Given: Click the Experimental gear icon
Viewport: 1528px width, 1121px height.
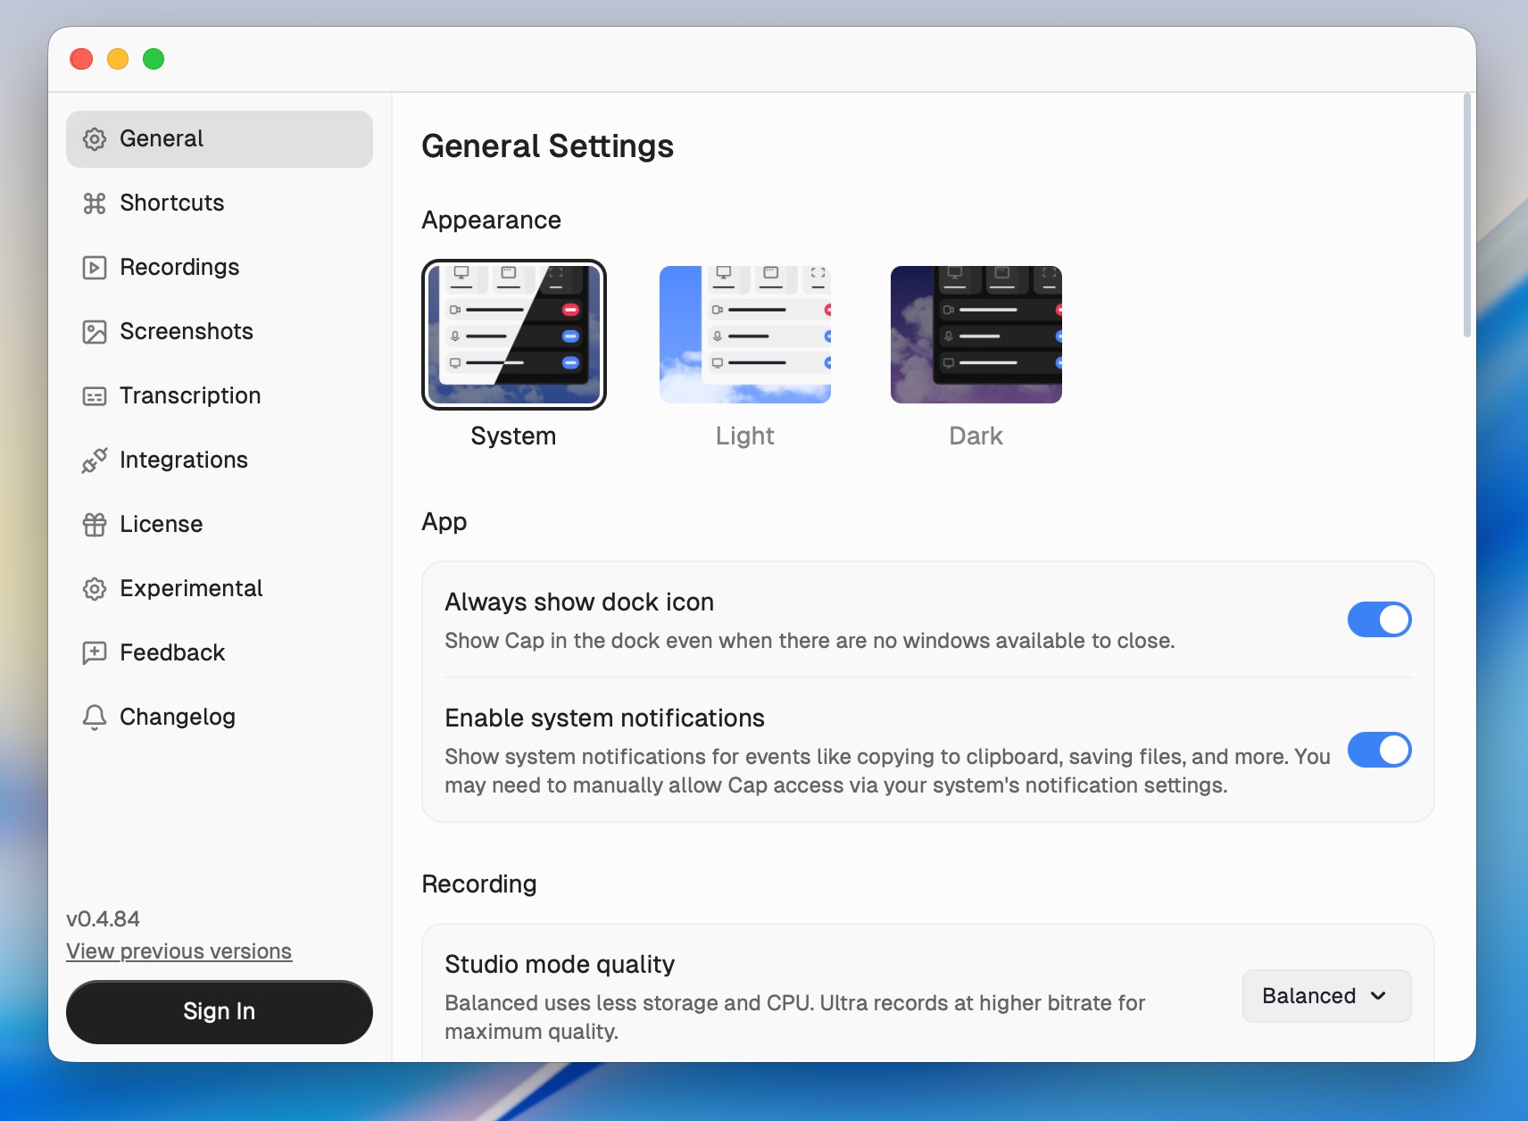Looking at the screenshot, I should 95,589.
